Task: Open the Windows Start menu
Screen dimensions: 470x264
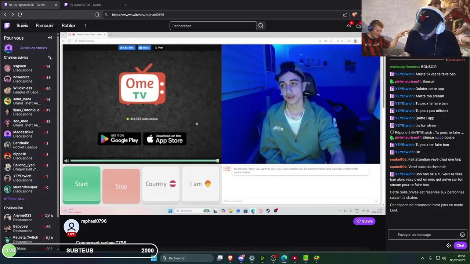Action: click(x=154, y=258)
